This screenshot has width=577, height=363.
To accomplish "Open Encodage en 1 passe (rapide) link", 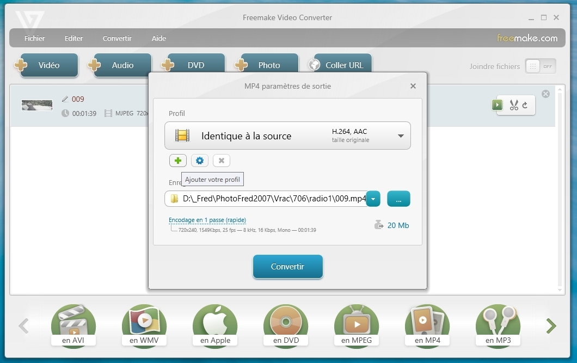I will pos(207,220).
